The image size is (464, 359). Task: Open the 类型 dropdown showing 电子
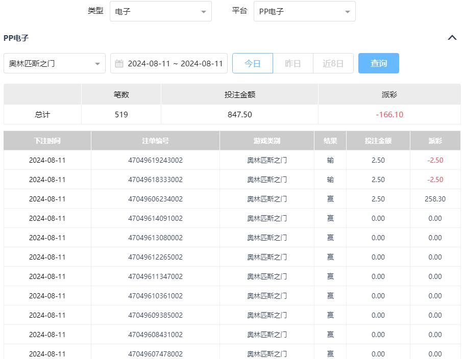[160, 11]
